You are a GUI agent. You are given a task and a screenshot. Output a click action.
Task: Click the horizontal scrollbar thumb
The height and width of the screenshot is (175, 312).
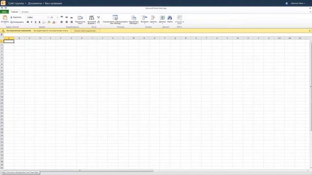(79, 171)
